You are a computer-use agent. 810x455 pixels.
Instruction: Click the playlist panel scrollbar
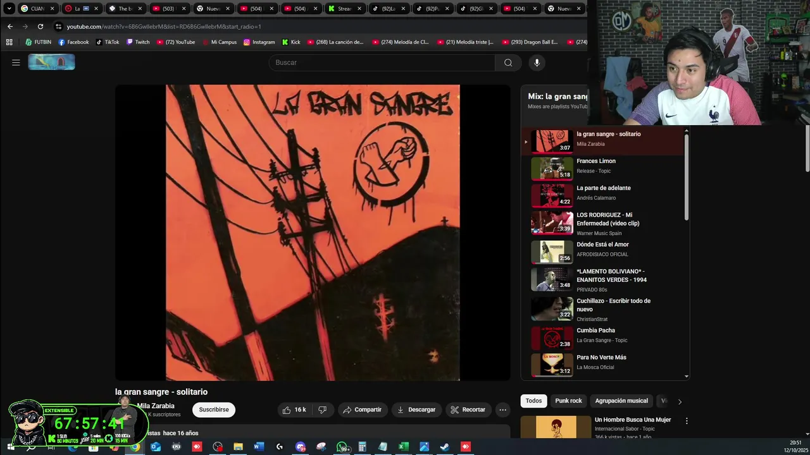click(x=686, y=177)
